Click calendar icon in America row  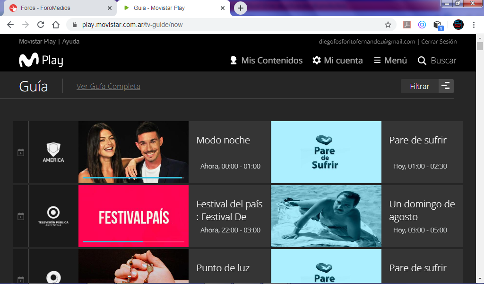[21, 152]
